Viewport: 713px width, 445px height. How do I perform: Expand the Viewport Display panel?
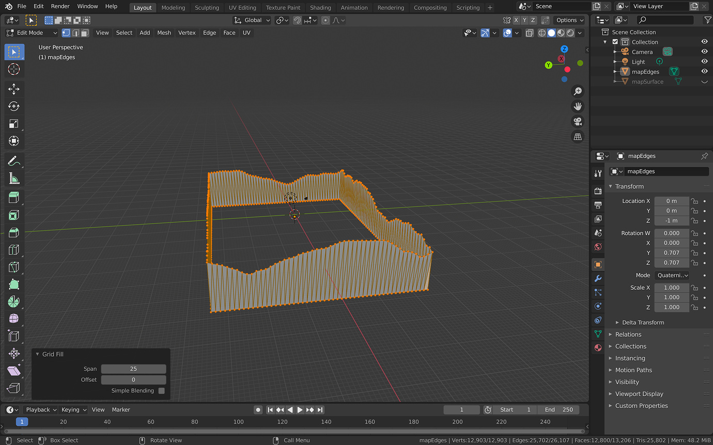tap(639, 394)
